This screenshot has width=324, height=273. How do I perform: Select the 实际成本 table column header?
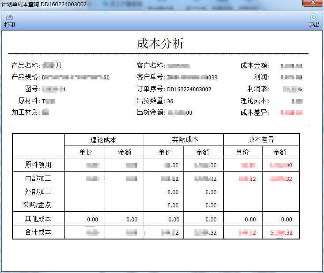click(x=184, y=140)
